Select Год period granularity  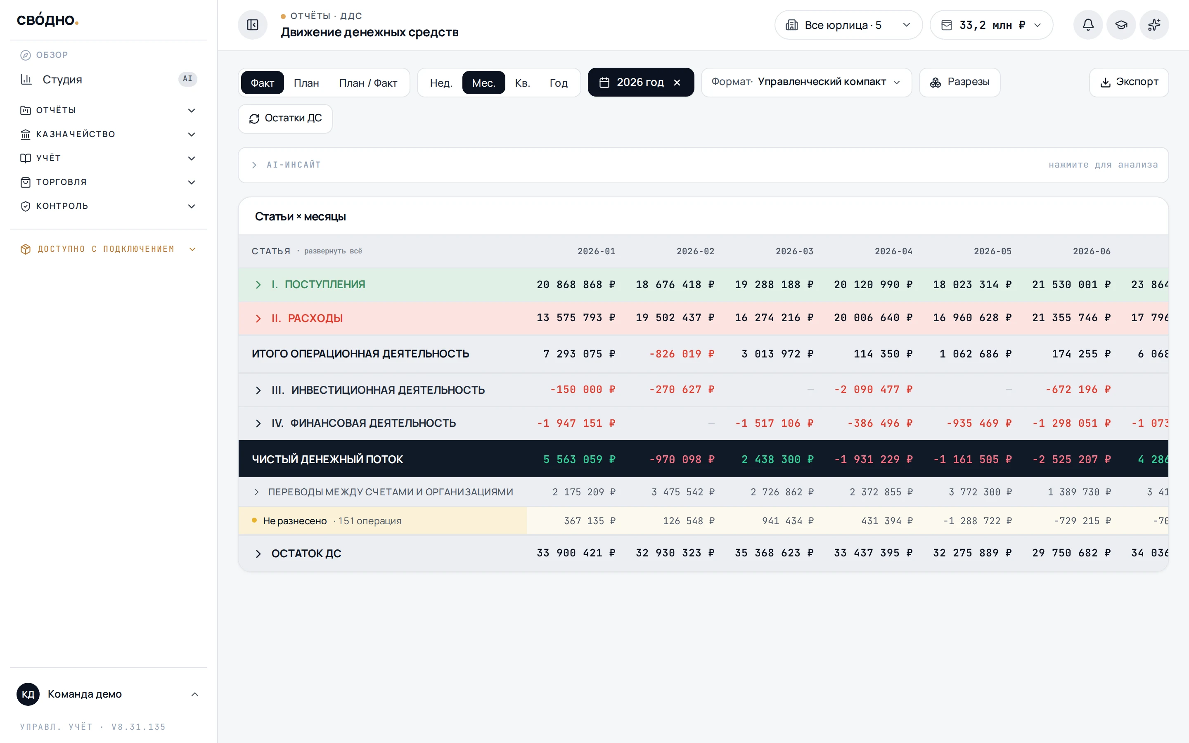[559, 83]
